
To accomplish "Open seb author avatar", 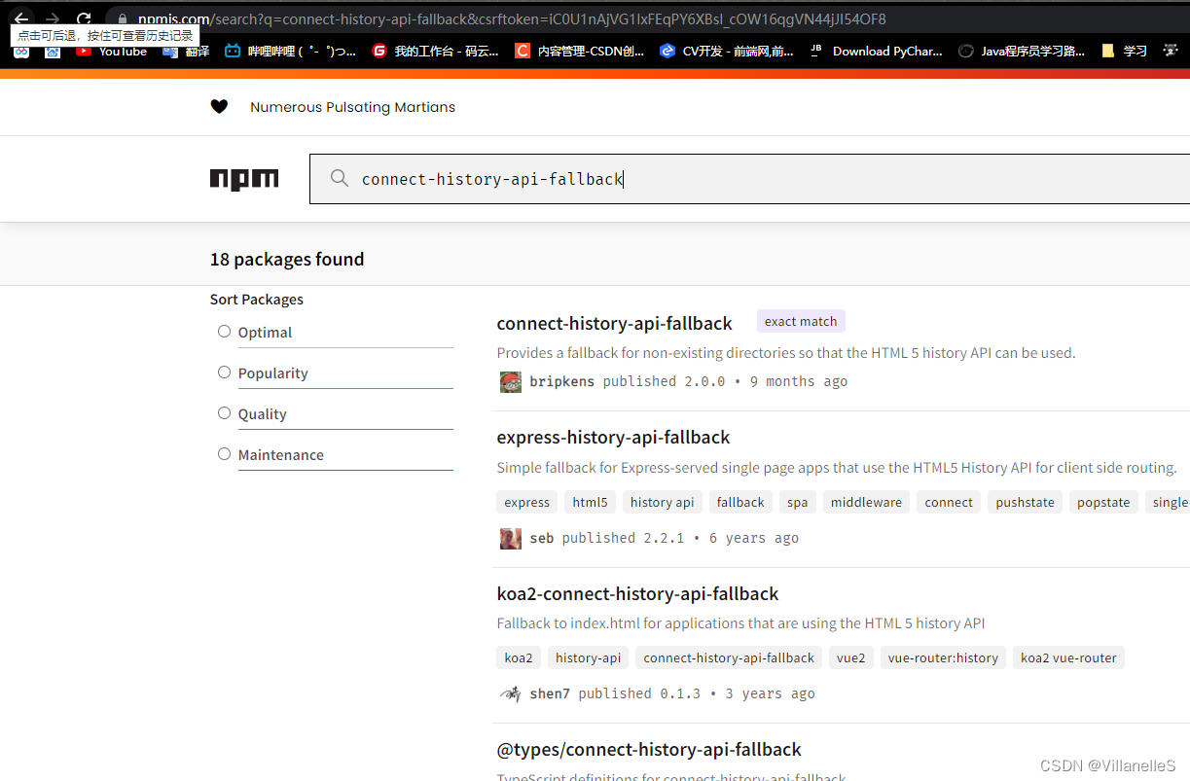I will [x=511, y=538].
